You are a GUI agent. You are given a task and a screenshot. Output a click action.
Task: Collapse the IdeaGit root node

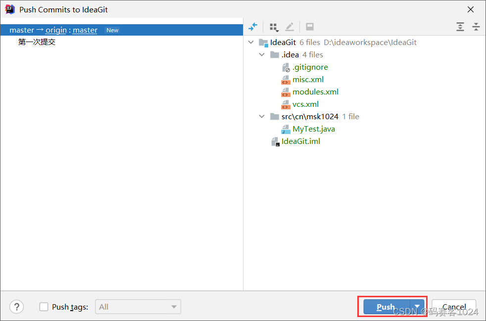pyautogui.click(x=251, y=42)
